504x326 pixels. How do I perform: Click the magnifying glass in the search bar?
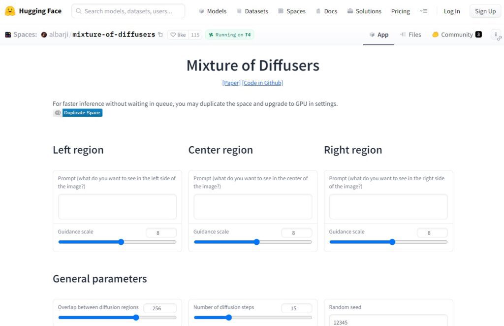79,11
